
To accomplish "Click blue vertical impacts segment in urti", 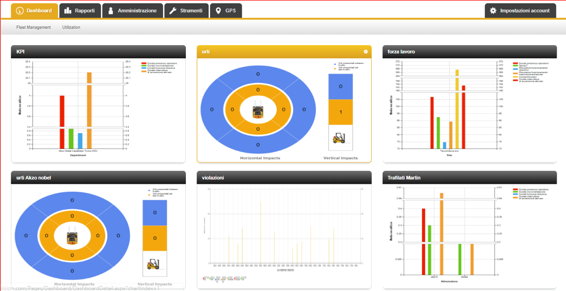I will [341, 87].
